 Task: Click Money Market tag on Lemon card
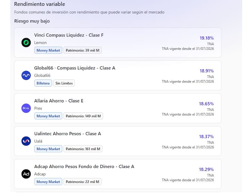tap(48, 50)
